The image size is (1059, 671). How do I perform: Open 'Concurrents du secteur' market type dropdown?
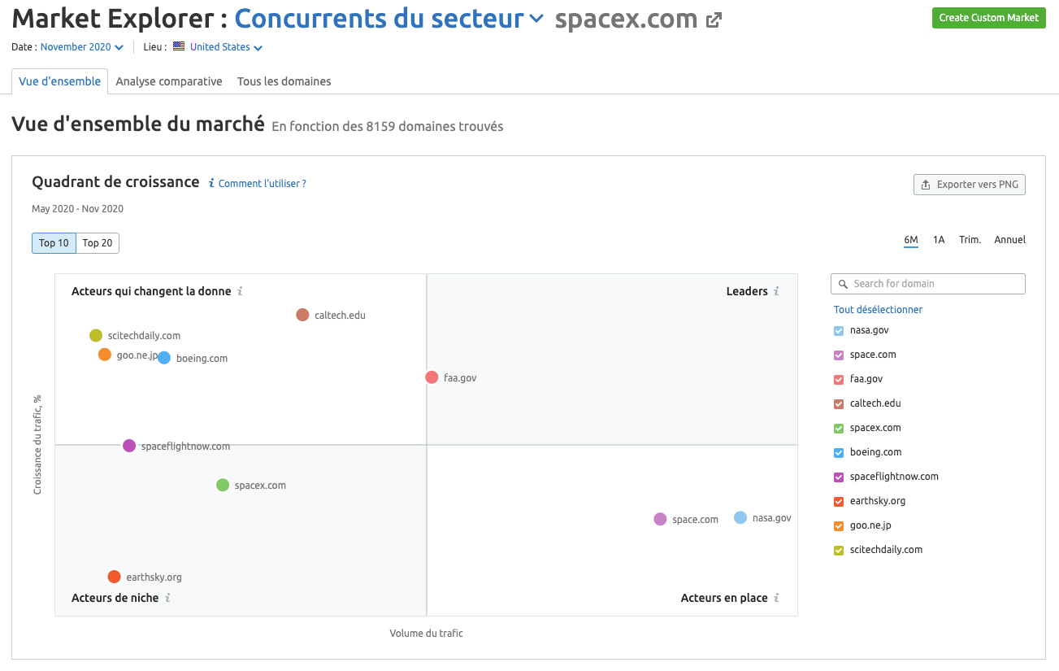coord(389,19)
